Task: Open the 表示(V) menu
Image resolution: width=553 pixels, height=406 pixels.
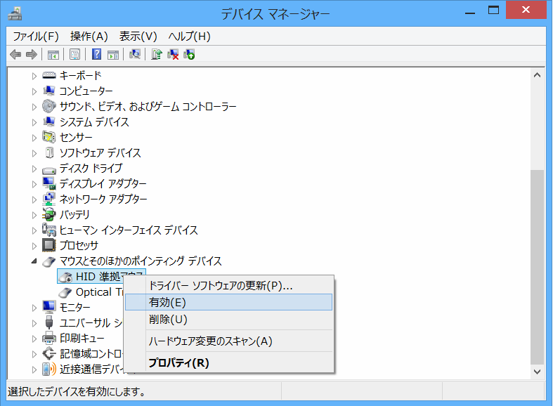Action: pyautogui.click(x=138, y=36)
